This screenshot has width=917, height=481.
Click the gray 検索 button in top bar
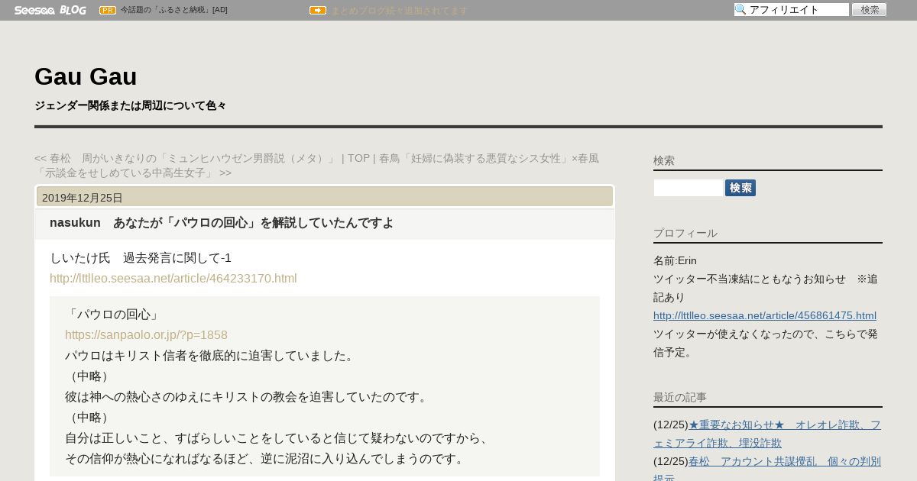click(x=870, y=9)
